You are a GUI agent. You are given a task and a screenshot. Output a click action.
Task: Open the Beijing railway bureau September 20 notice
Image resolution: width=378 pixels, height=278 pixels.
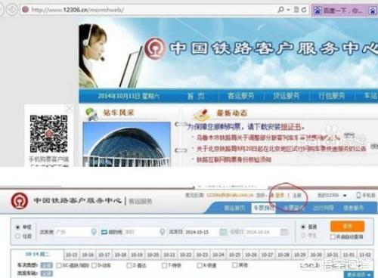click(x=281, y=149)
